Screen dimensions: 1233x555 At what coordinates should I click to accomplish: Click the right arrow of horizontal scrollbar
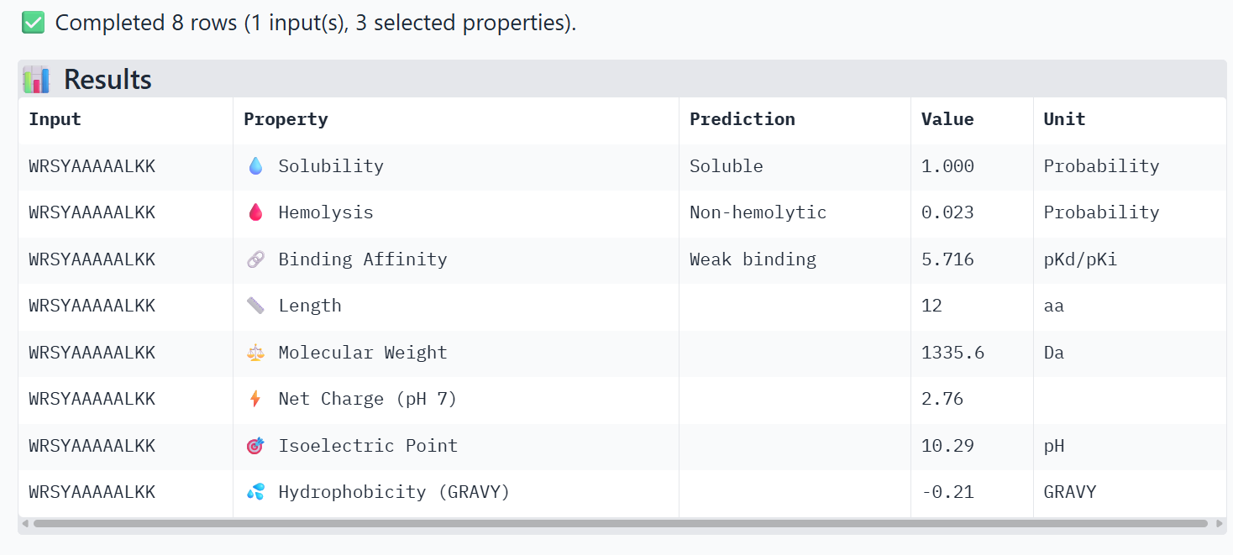1220,524
